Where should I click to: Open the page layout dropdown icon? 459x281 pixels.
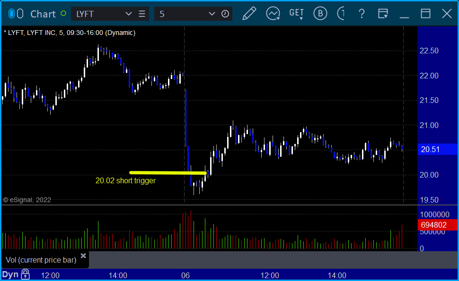pos(383,14)
